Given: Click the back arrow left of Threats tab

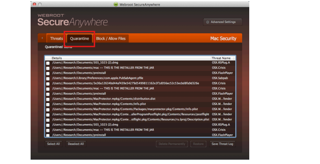Looking at the screenshot, I should point(42,38).
